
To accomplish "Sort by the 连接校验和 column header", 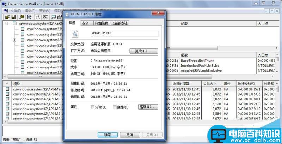I will [x=249, y=84].
